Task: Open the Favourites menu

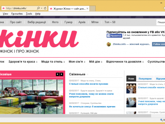Action: pos(17,14)
